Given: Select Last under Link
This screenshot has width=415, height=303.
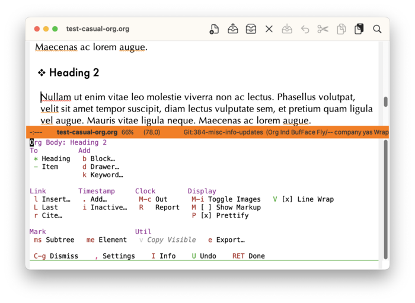Looking at the screenshot, I should 46,208.
